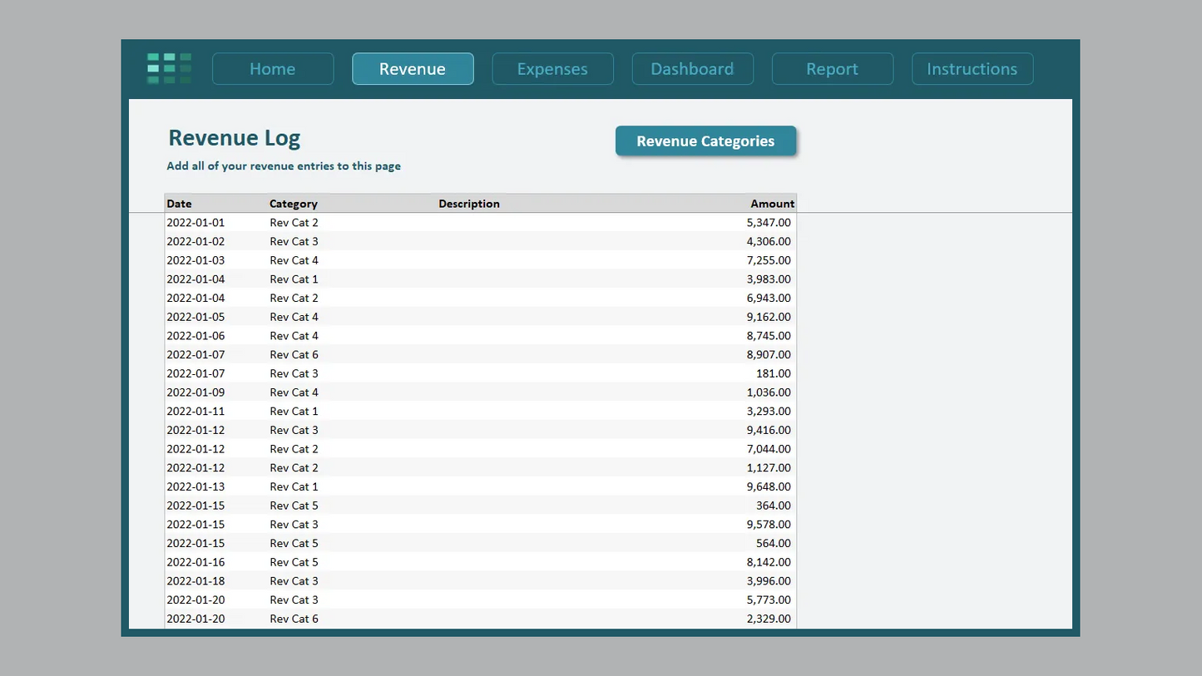Select the Description column header

pos(469,203)
